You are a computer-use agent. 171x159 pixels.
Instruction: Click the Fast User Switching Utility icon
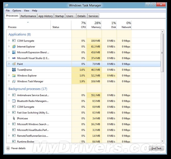(x=14, y=113)
